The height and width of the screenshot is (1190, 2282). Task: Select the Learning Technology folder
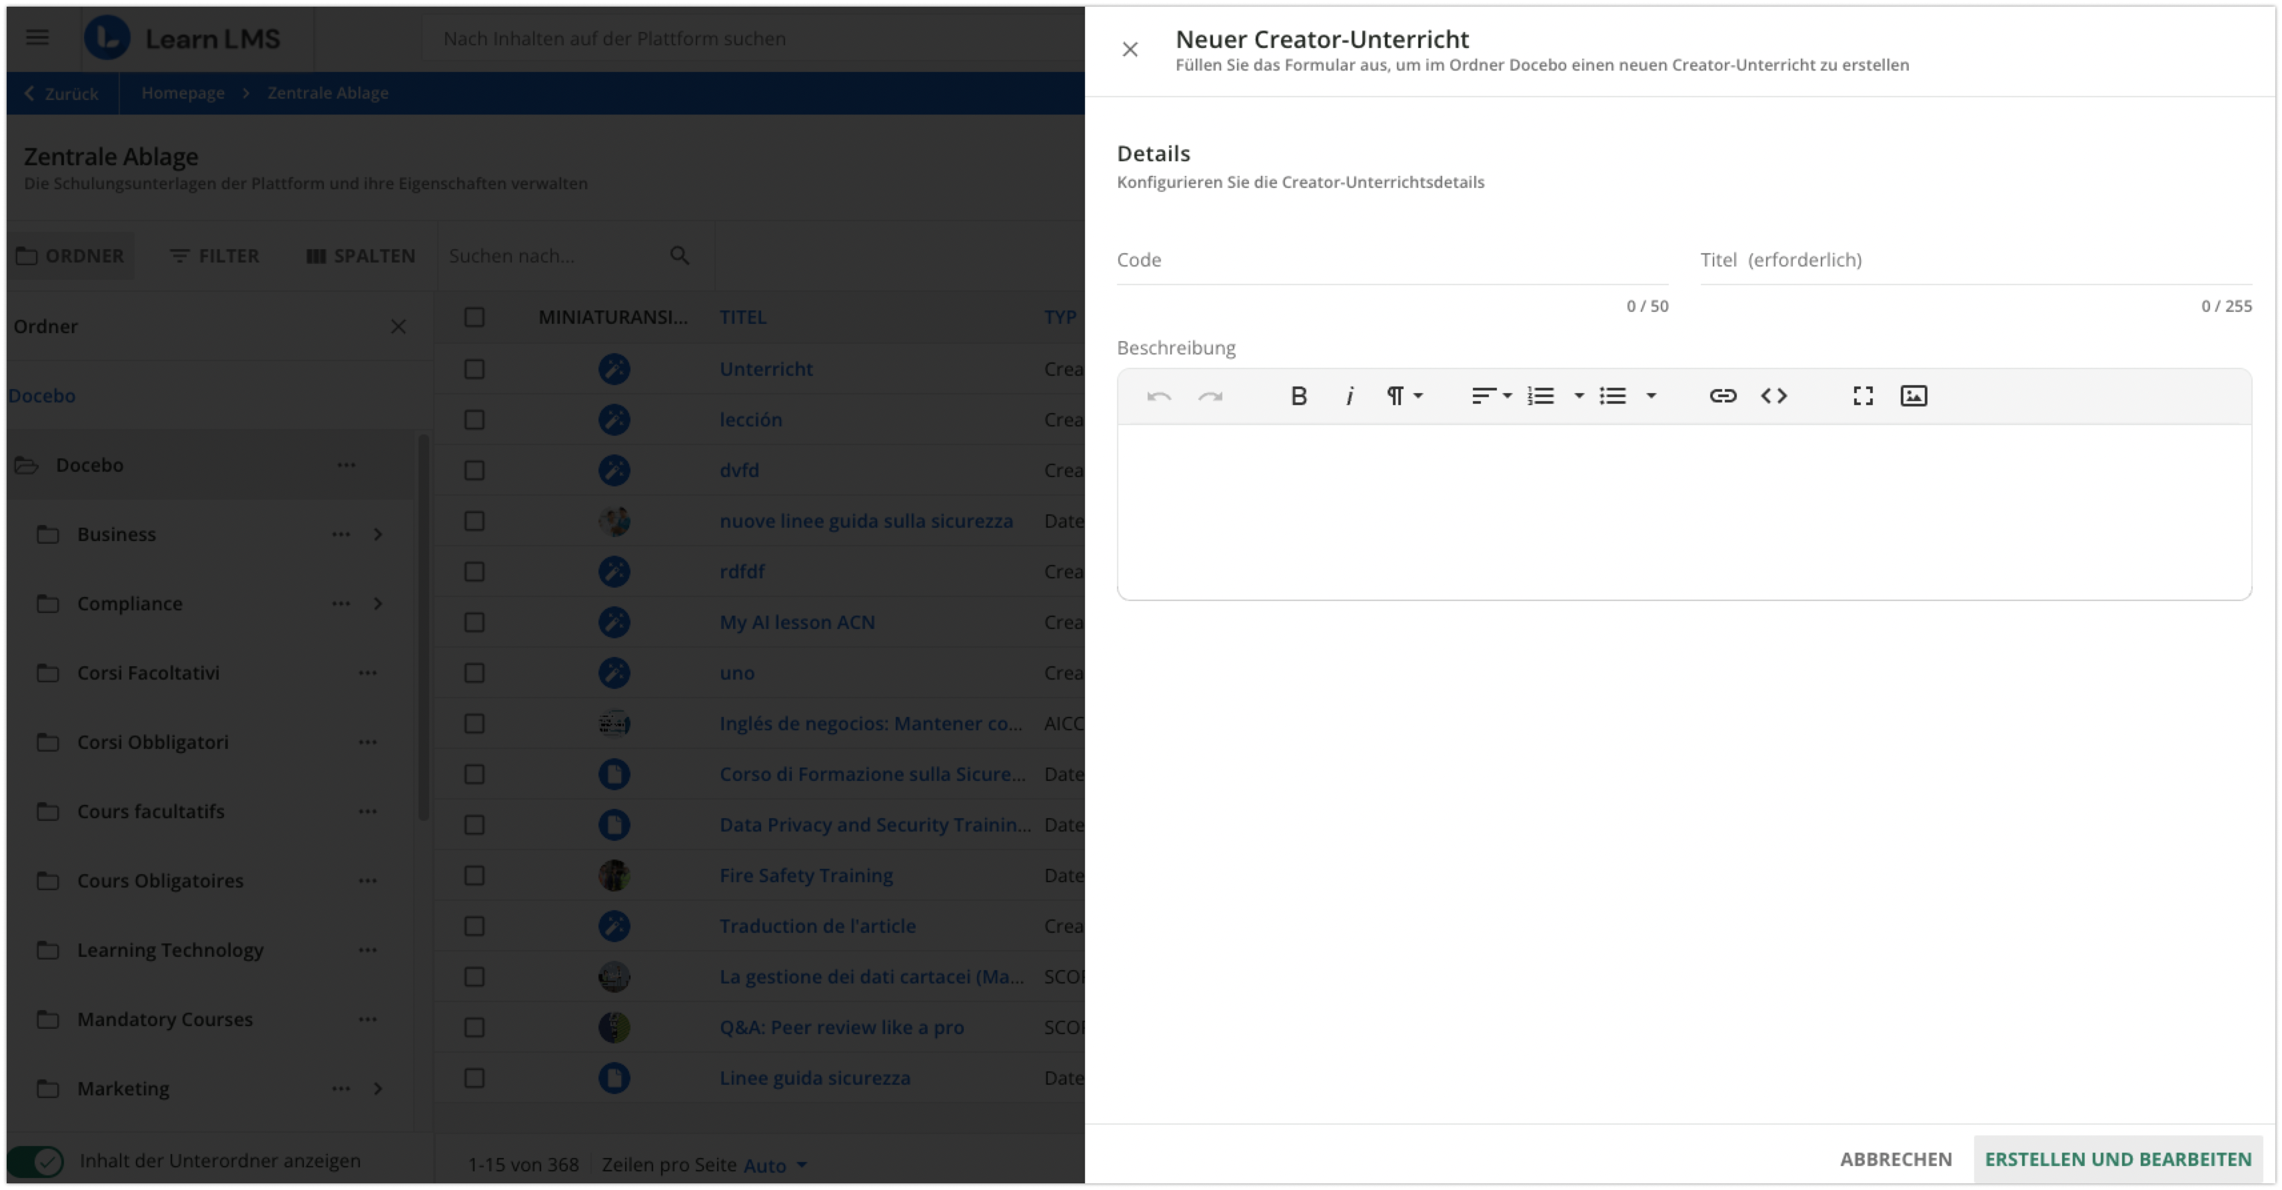[170, 950]
